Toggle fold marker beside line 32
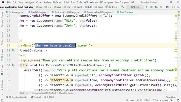The height and width of the screenshot is (102, 181). 18,56
